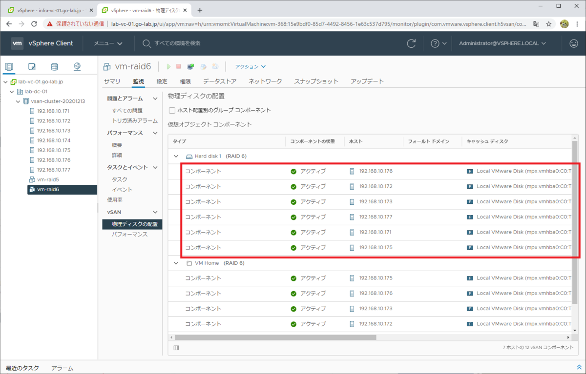Click the Take Snapshot icon
The image size is (586, 374).
point(215,66)
